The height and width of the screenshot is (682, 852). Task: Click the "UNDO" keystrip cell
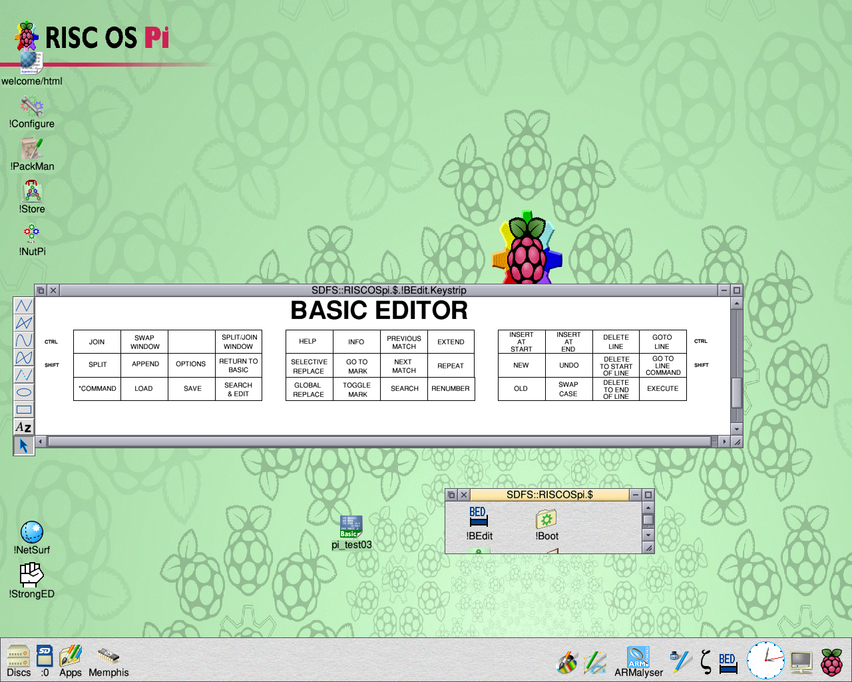pos(568,365)
